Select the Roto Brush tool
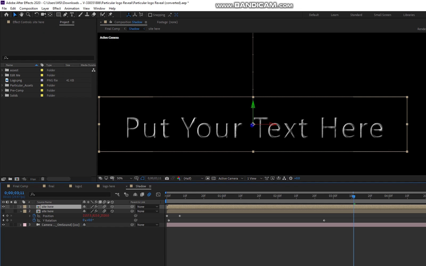This screenshot has width=426, height=266. 103,15
